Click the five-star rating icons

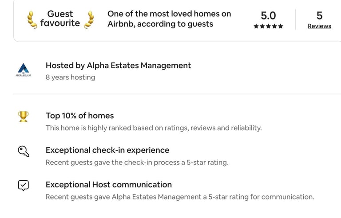pos(268,27)
